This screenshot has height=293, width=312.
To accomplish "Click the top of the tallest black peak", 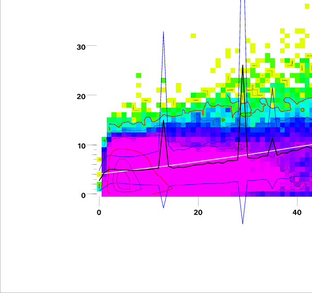I will click(x=242, y=65).
